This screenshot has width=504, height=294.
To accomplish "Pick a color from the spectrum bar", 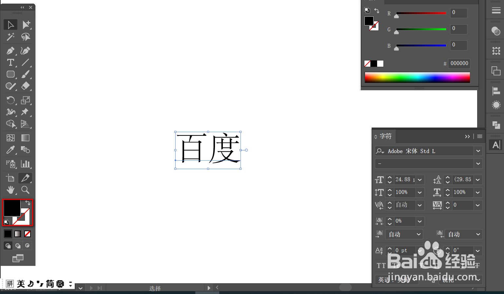I will (417, 78).
